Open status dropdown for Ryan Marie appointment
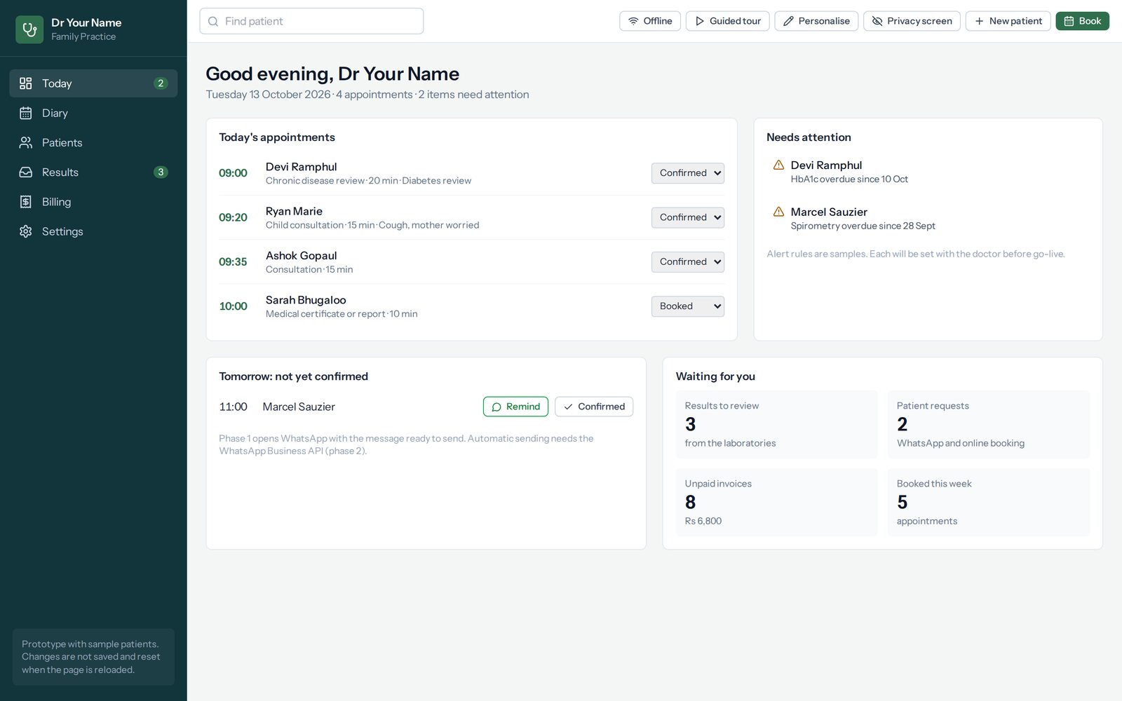Viewport: 1122px width, 701px height. click(688, 217)
